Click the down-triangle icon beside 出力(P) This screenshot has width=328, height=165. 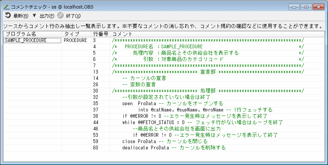click(x=34, y=16)
